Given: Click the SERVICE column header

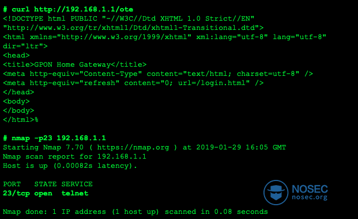Looking at the screenshot, I should pyautogui.click(x=77, y=184).
